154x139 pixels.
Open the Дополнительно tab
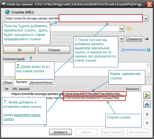[x=41, y=82]
